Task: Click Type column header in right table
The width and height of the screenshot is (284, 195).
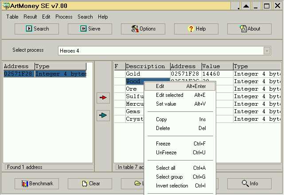Action: [x=257, y=66]
